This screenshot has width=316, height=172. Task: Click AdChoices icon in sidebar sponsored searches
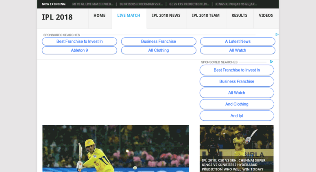(271, 62)
